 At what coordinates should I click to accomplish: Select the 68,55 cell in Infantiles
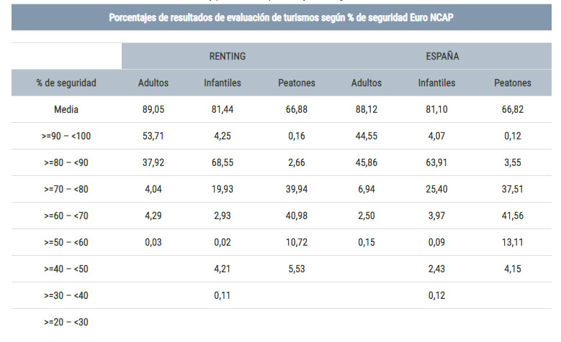[223, 162]
